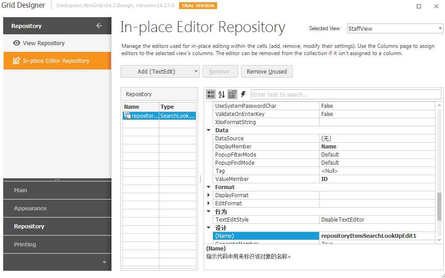Click property grid scroll down arrow
Image resolution: width=445 pixels, height=278 pixels.
[439, 240]
